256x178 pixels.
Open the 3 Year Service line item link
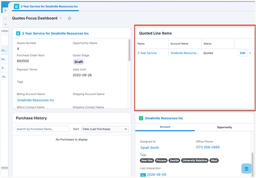point(147,53)
